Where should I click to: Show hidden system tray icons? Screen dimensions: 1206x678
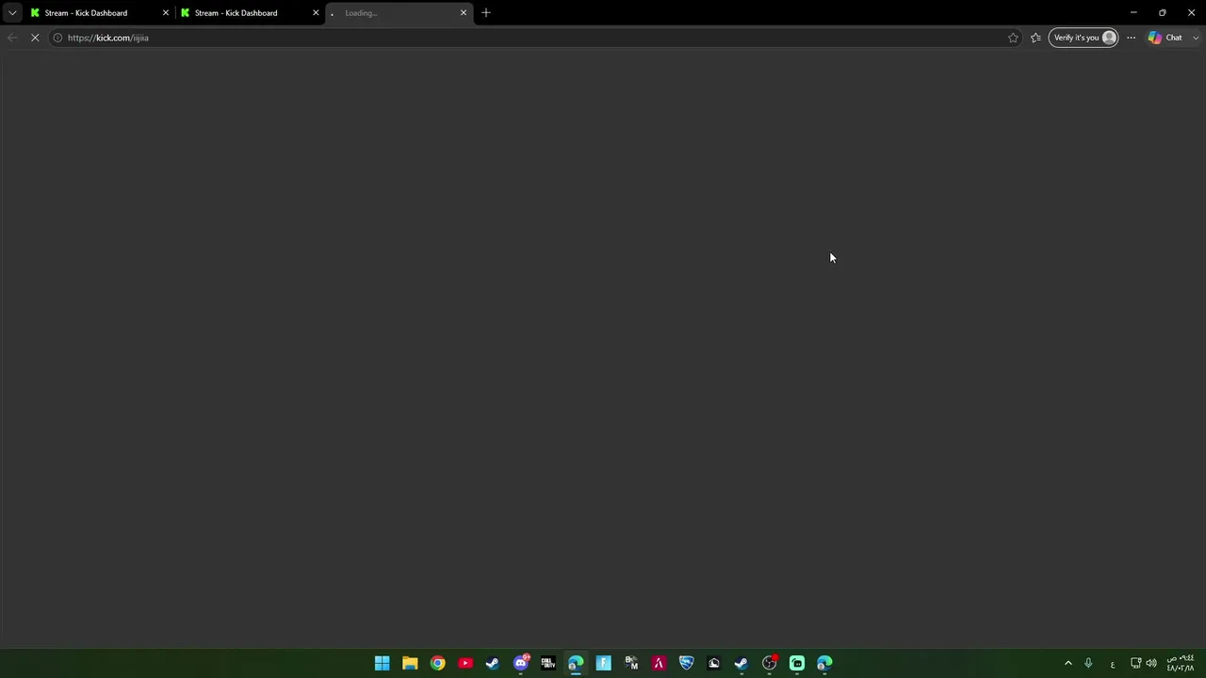pyautogui.click(x=1068, y=663)
